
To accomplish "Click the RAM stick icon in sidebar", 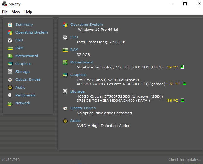I will pos(10,48).
